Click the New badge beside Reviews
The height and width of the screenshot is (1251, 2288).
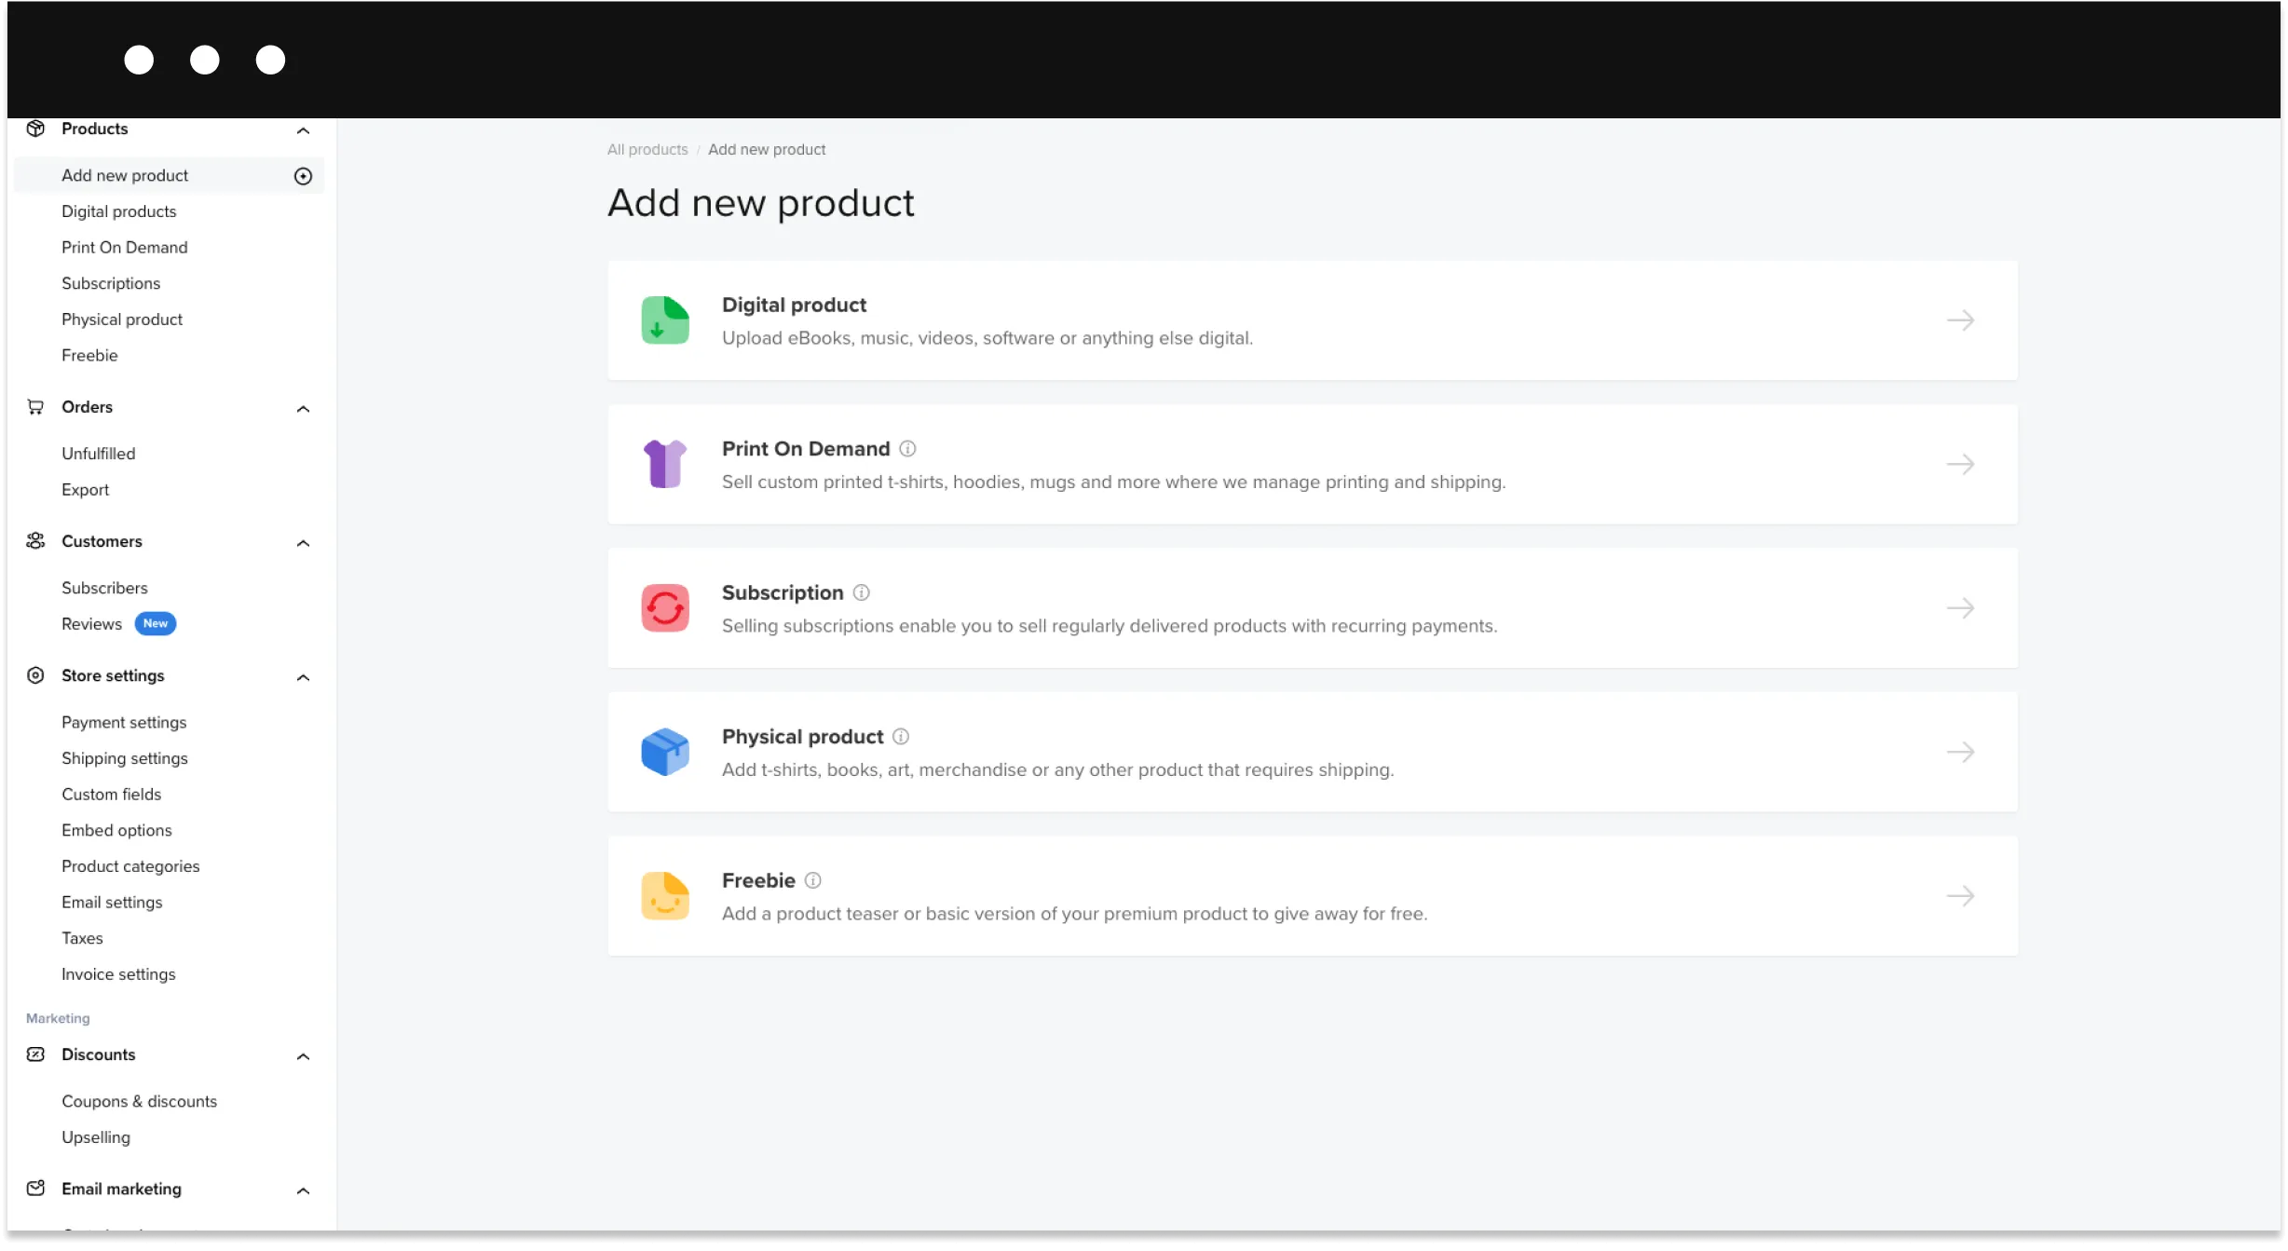[x=155, y=624]
